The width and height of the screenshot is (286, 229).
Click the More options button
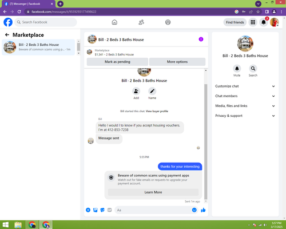point(177,62)
